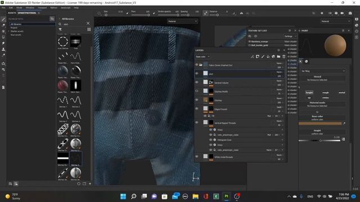Hide the General Volume layer
This screenshot has height=202, width=360.
[196, 82]
